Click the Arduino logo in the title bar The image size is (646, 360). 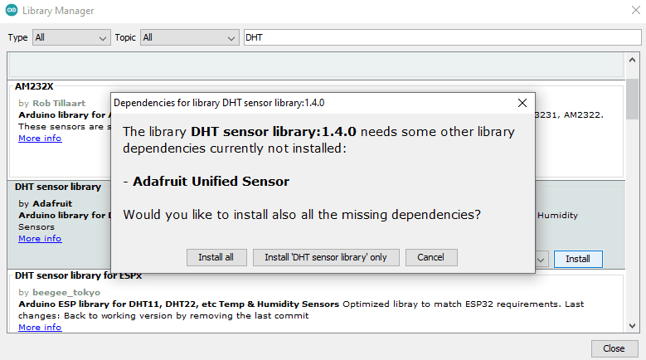coord(11,11)
